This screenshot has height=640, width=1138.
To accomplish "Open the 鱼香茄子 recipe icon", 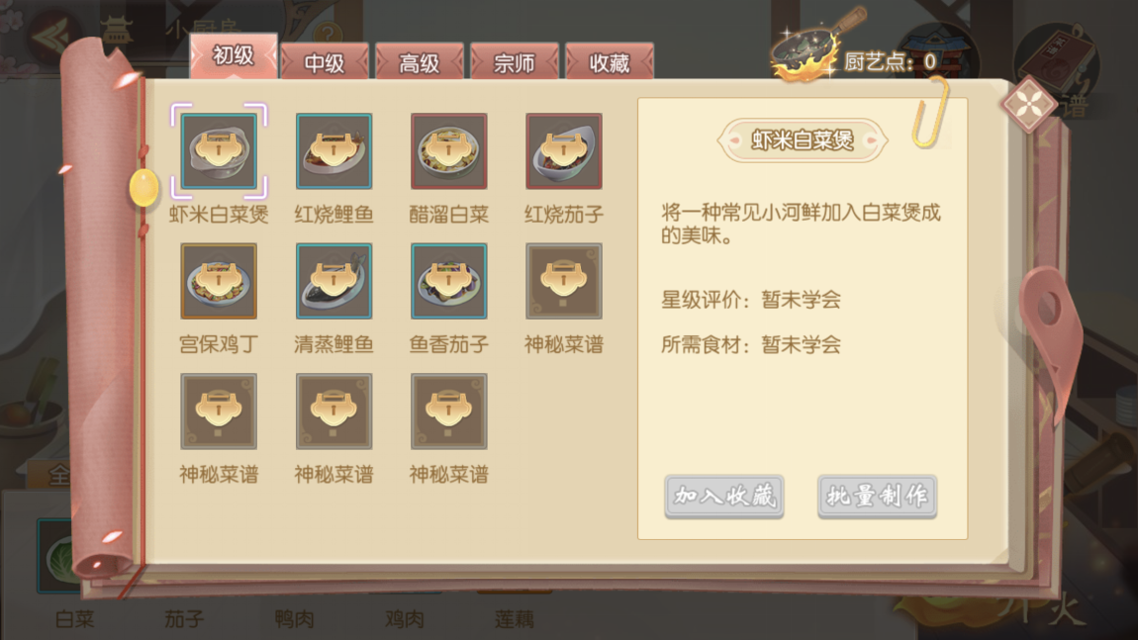I will click(448, 281).
